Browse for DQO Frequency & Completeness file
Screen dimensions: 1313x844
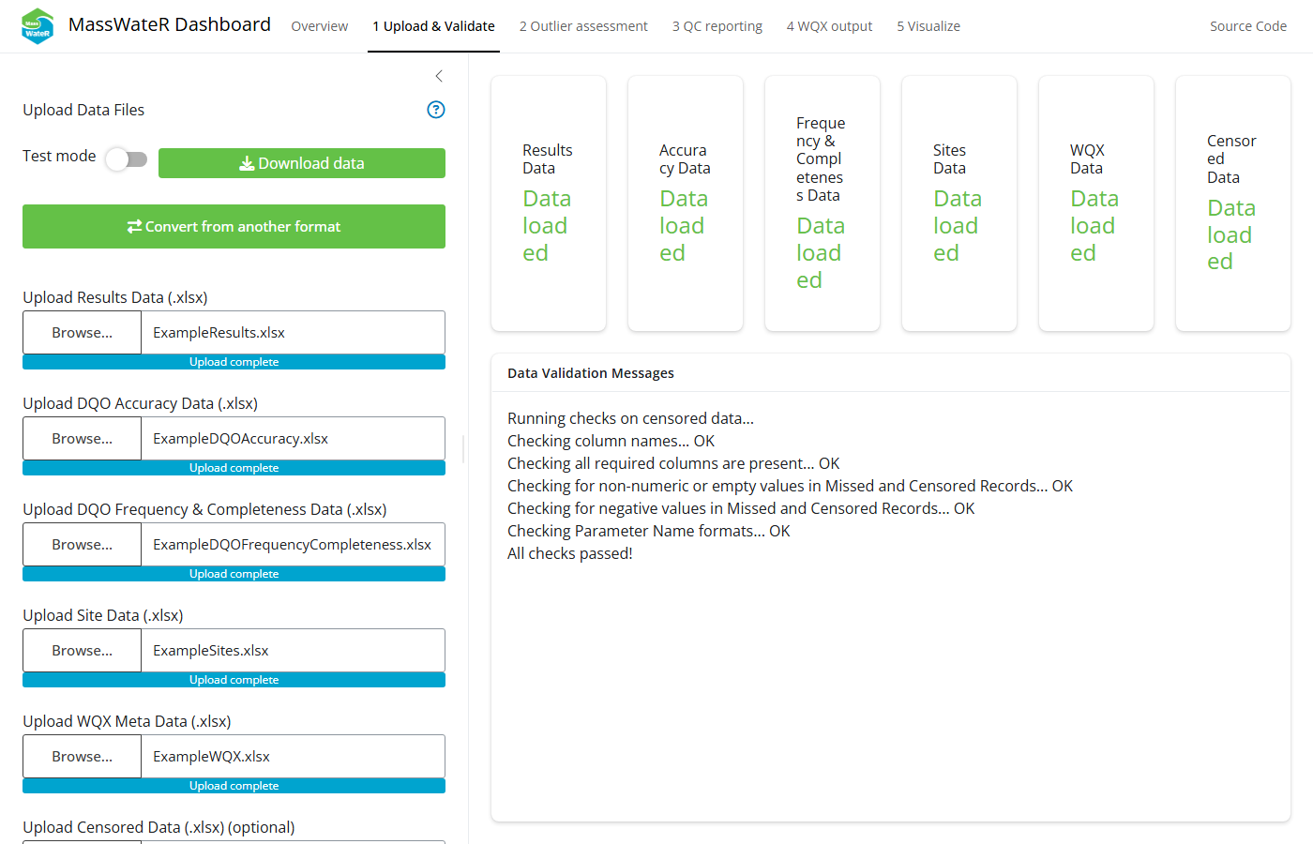(x=82, y=545)
